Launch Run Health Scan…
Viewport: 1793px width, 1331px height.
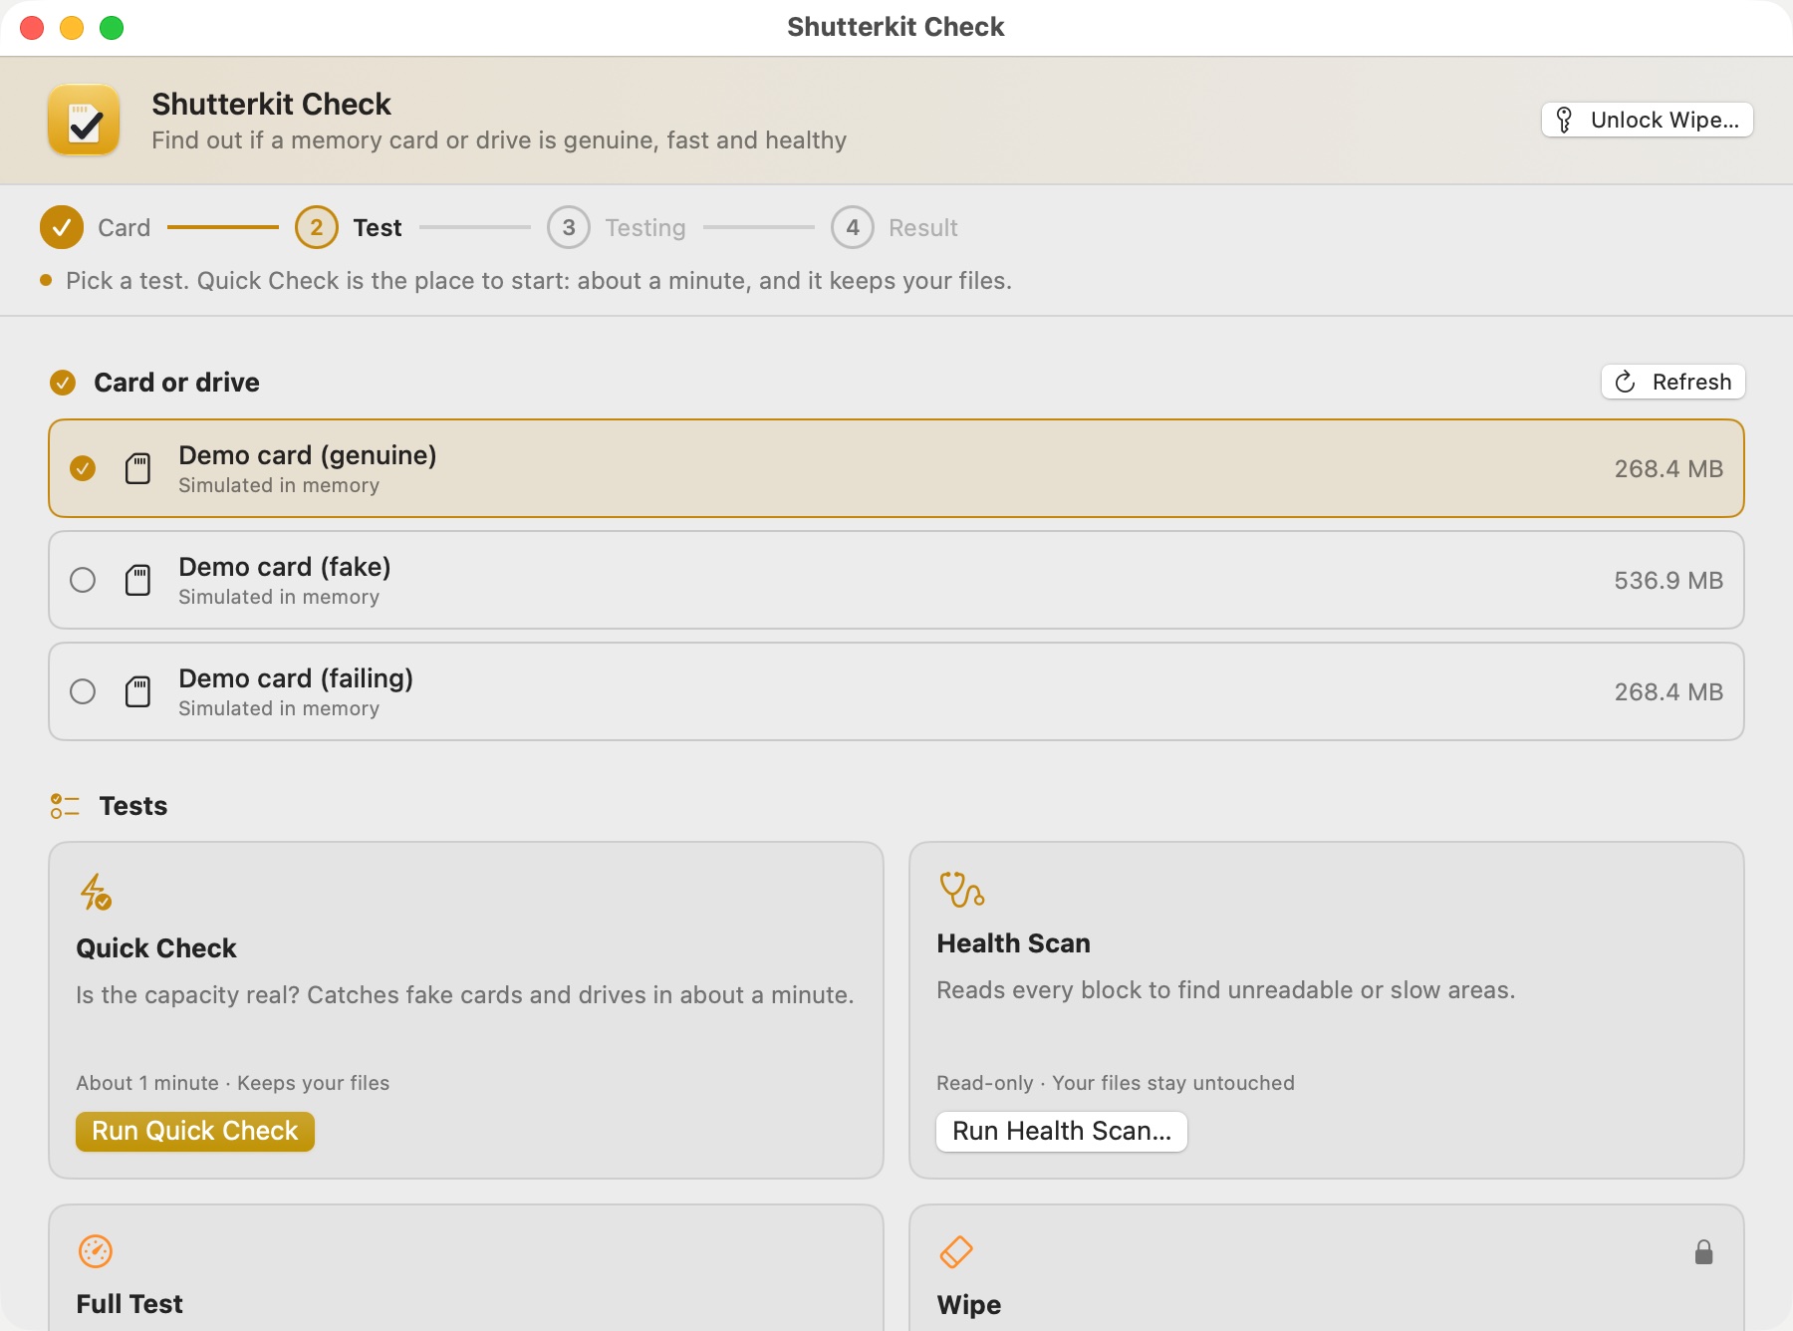tap(1062, 1131)
